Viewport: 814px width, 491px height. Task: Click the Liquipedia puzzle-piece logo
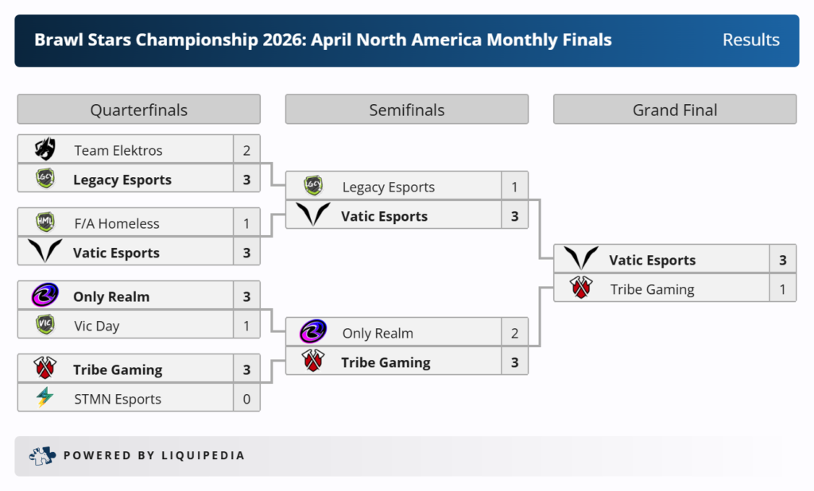point(41,455)
